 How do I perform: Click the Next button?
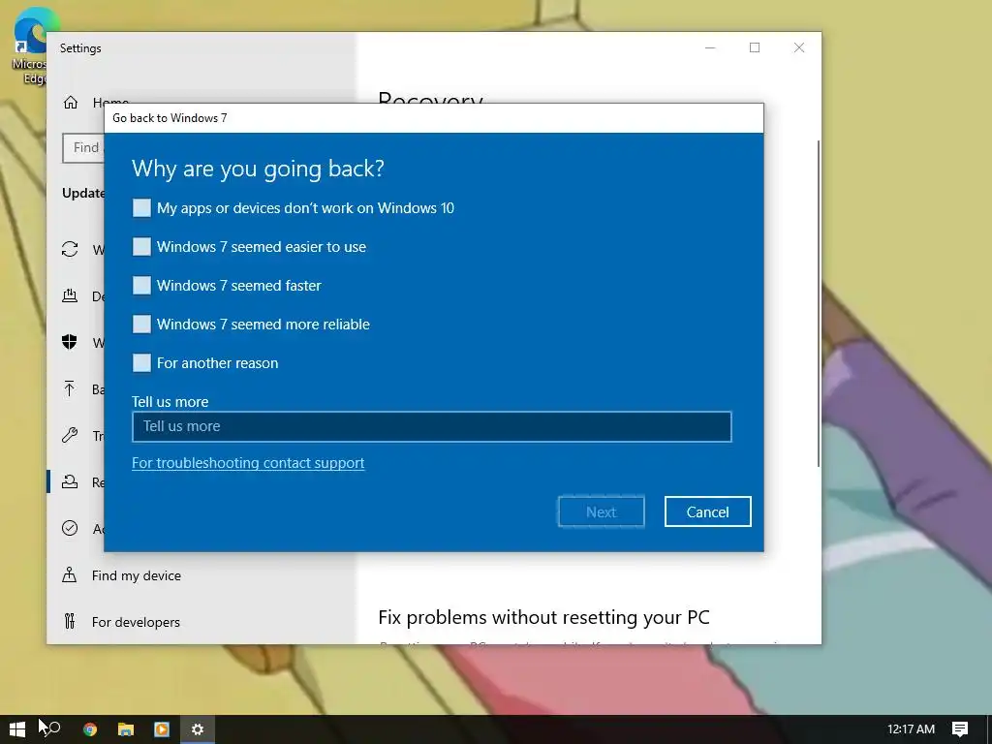[601, 511]
